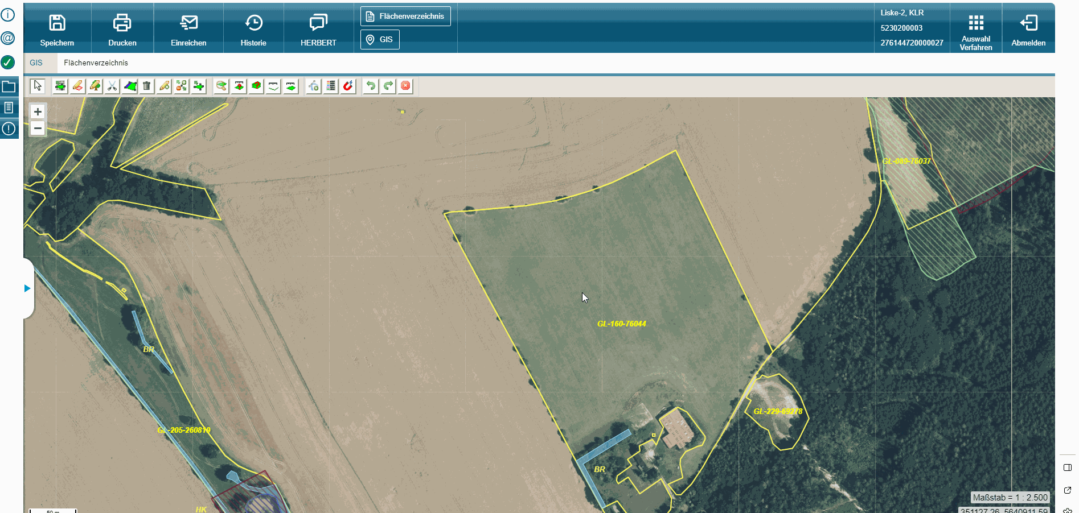The image size is (1079, 513).
Task: Select the edit polygon vertices tool
Action: [x=130, y=86]
